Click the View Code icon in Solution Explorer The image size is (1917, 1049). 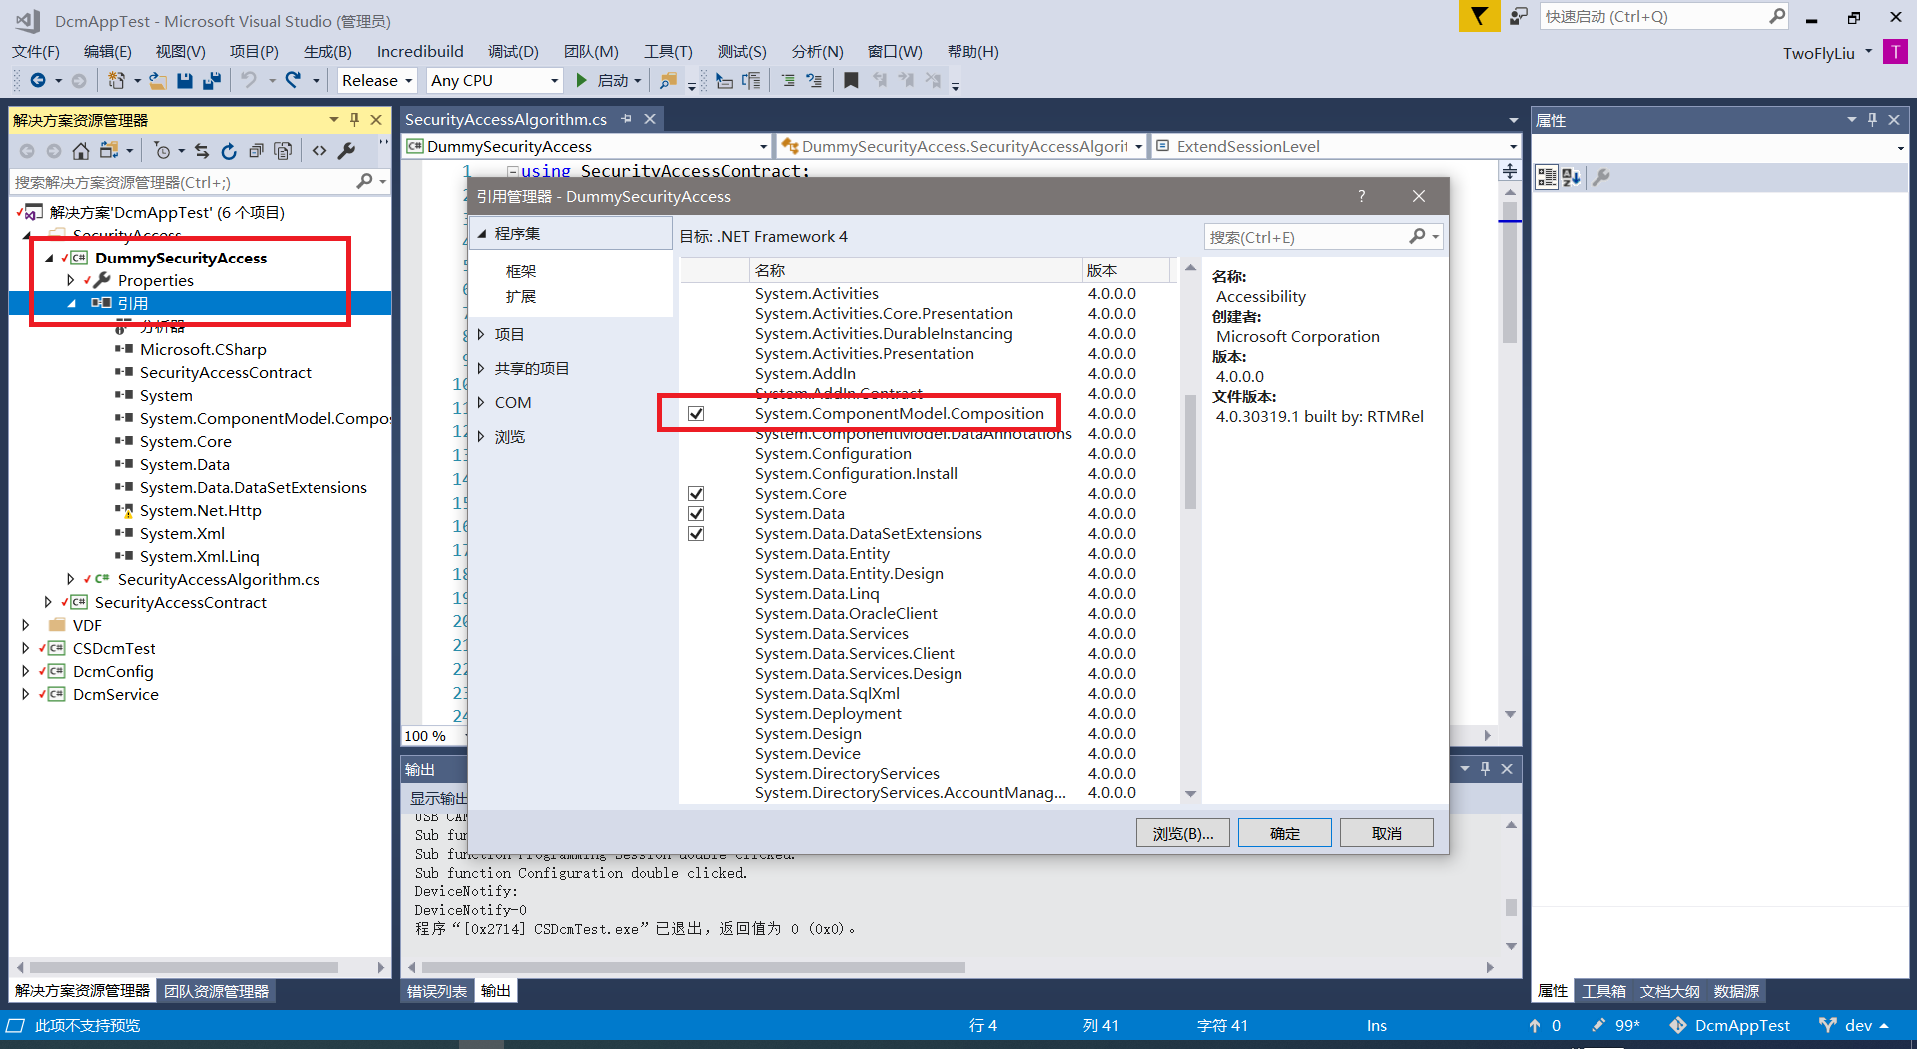tap(319, 151)
